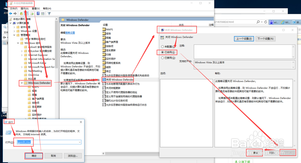
Task: Open the Run dialog 打开 dropdown arrow
Action: tap(80, 142)
